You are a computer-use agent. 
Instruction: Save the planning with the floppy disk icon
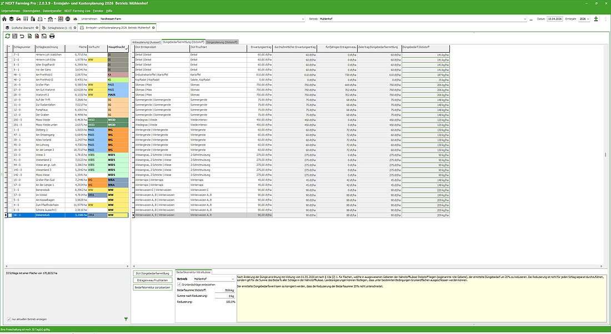tap(14, 36)
